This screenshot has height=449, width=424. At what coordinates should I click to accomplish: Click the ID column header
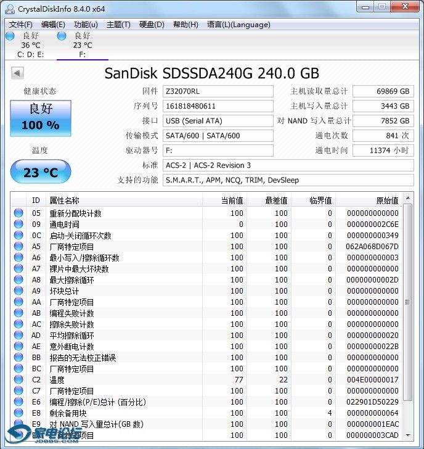(x=36, y=200)
